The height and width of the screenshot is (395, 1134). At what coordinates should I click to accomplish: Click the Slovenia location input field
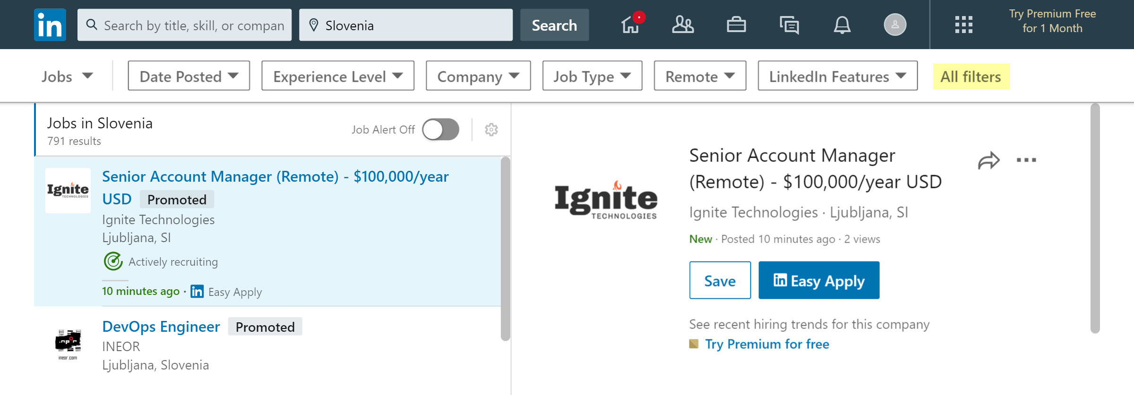point(406,25)
